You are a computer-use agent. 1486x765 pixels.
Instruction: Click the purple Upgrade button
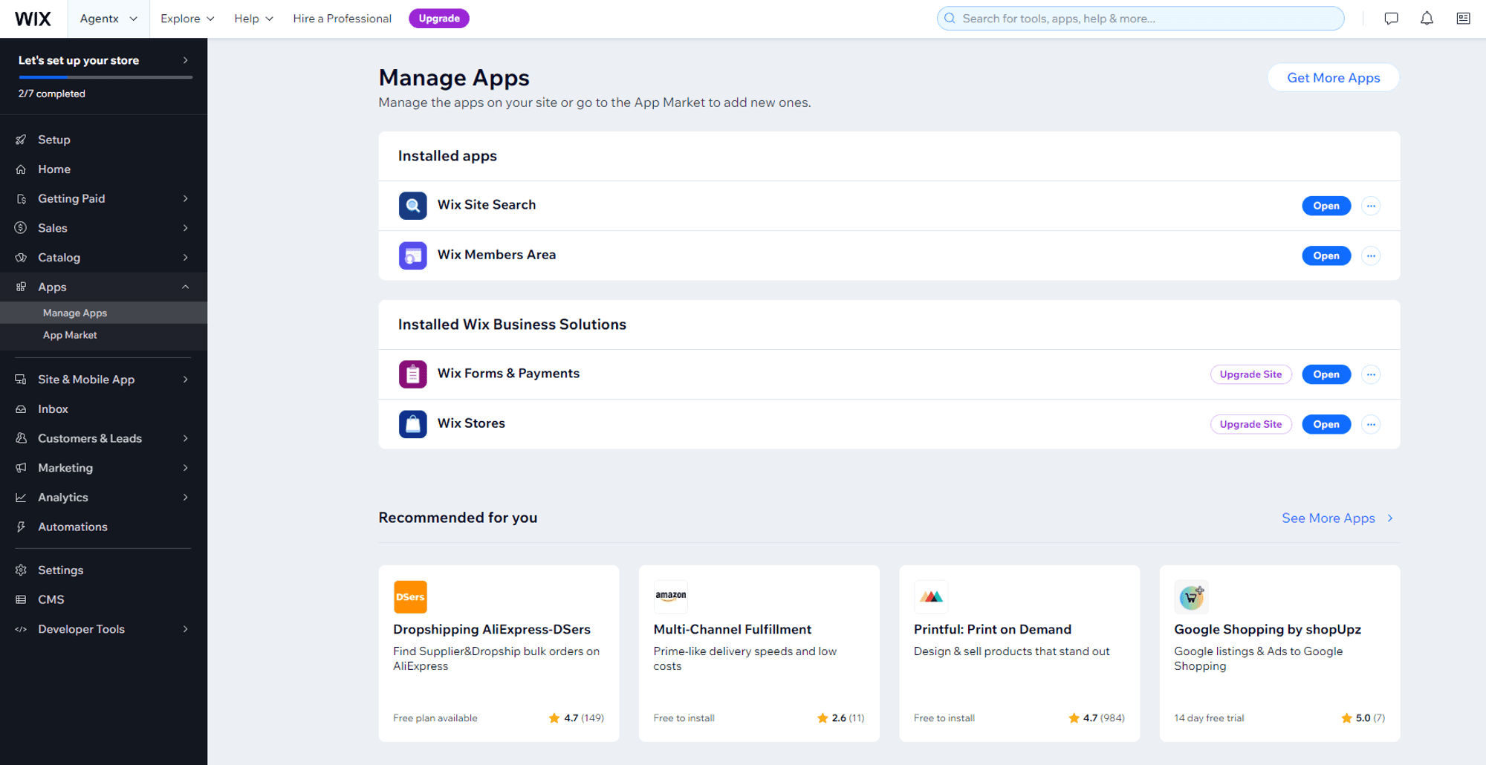click(438, 19)
